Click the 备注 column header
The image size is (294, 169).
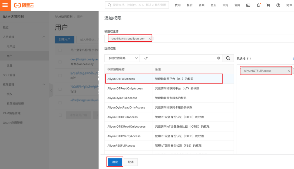point(158,69)
